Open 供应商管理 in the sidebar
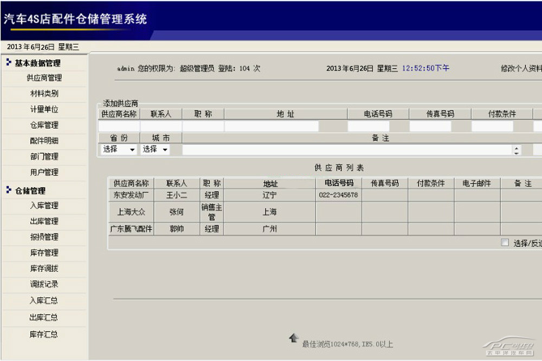Viewport: 542px width, 361px height. pyautogui.click(x=44, y=78)
